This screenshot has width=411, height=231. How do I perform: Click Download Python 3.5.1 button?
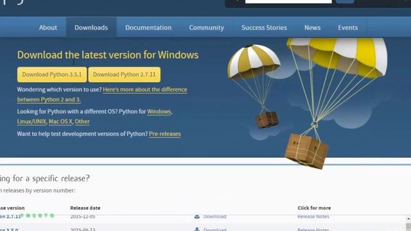pyautogui.click(x=52, y=74)
